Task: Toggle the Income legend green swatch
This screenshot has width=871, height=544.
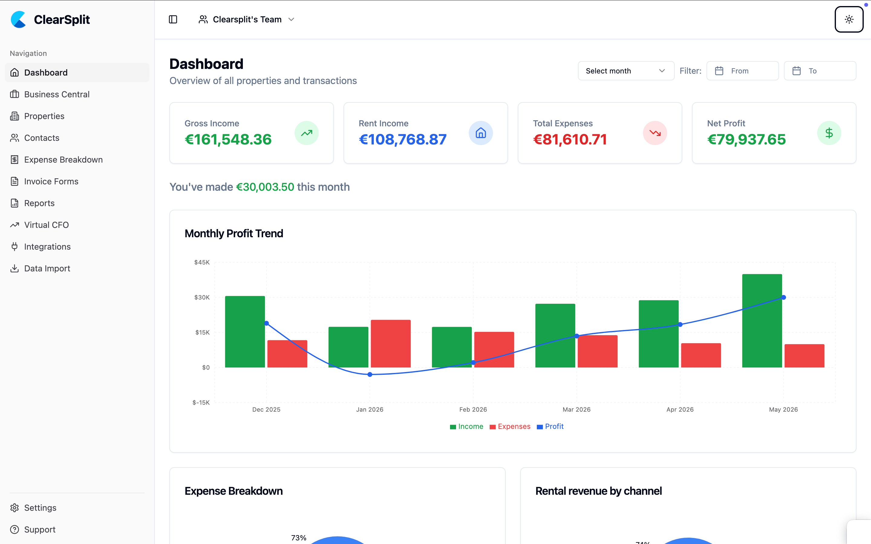Action: (453, 427)
